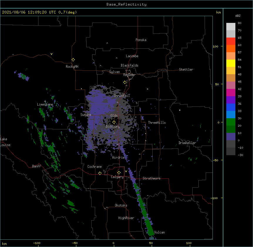
Task: Click the yellow 51-54 dBZ legend swatch
Action: [231, 63]
